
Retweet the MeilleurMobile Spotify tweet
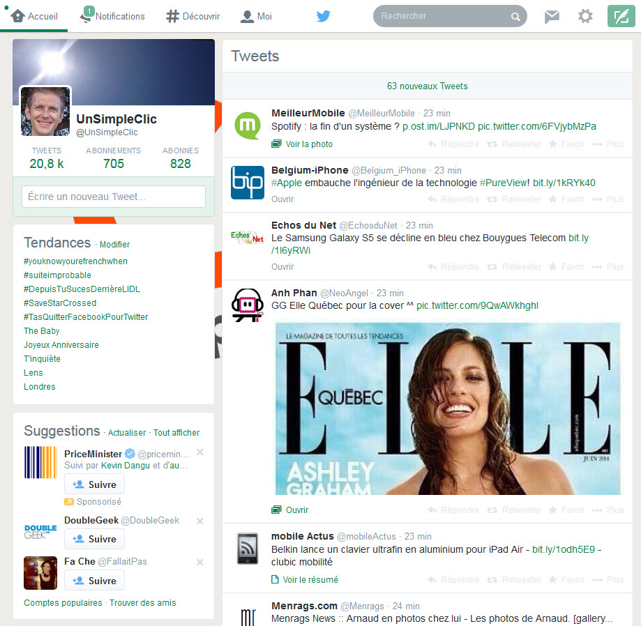(x=514, y=144)
